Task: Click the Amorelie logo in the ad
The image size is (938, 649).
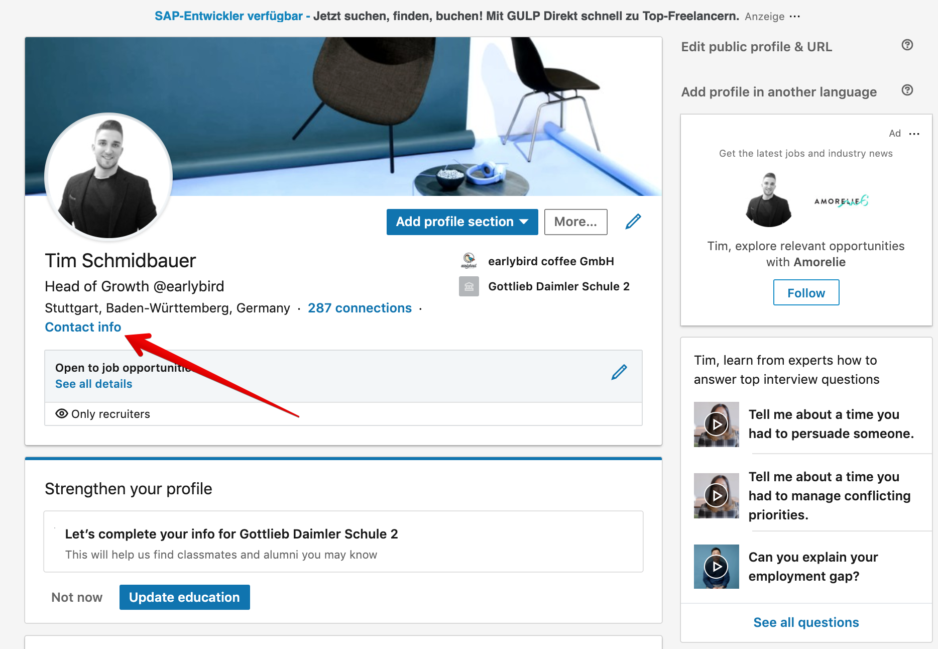Action: click(841, 201)
